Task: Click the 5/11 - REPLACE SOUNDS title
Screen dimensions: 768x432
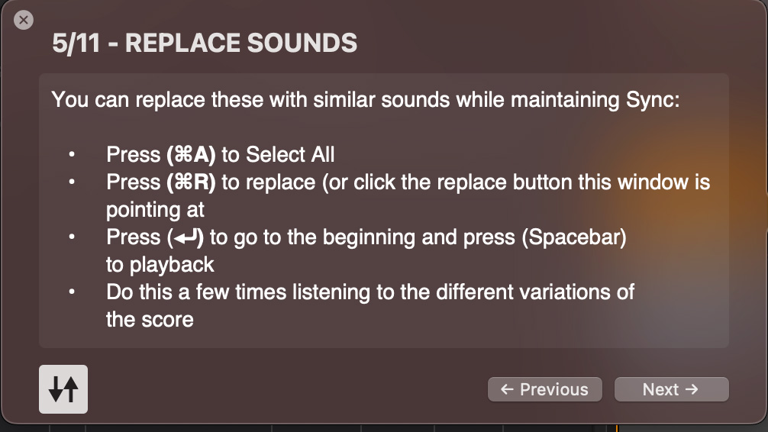Action: (205, 43)
